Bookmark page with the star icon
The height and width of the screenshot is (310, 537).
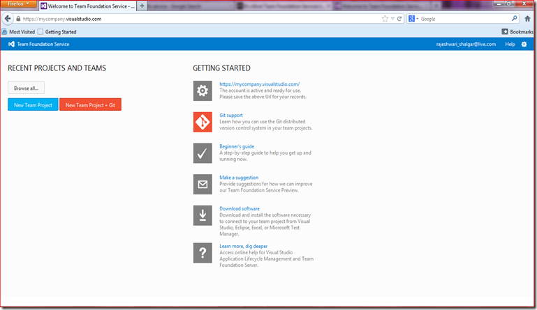tap(385, 19)
